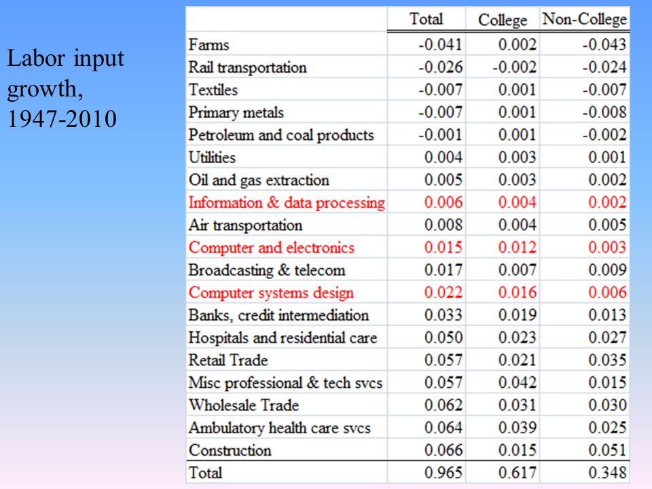Click Hospitals total value 0.050
The height and width of the screenshot is (489, 652).
coord(443,338)
